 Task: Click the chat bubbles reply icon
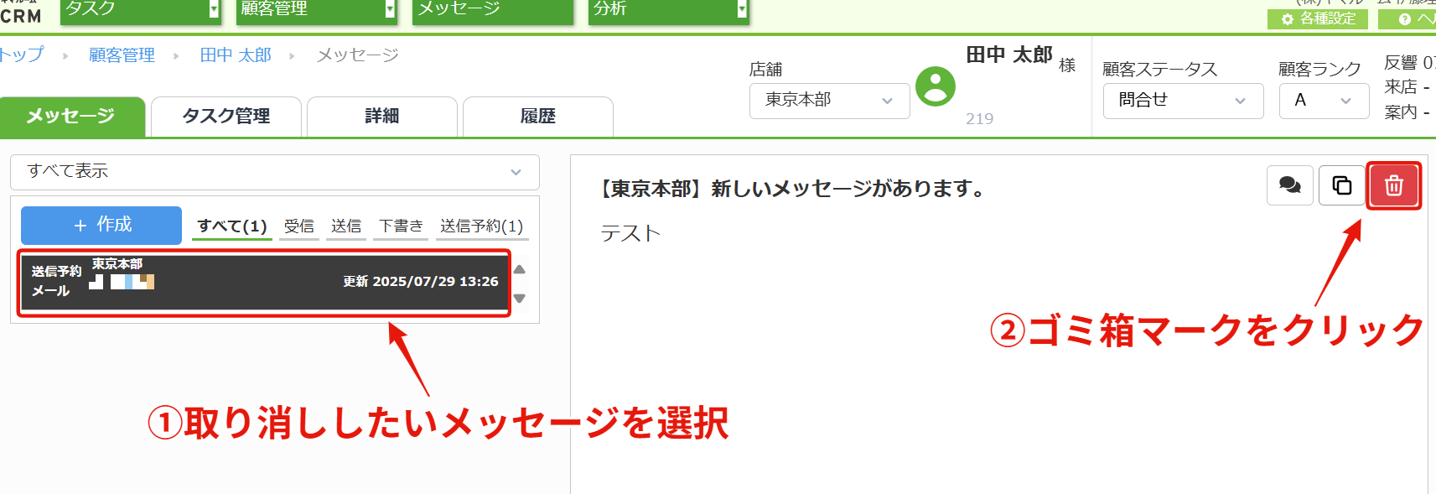point(1290,185)
